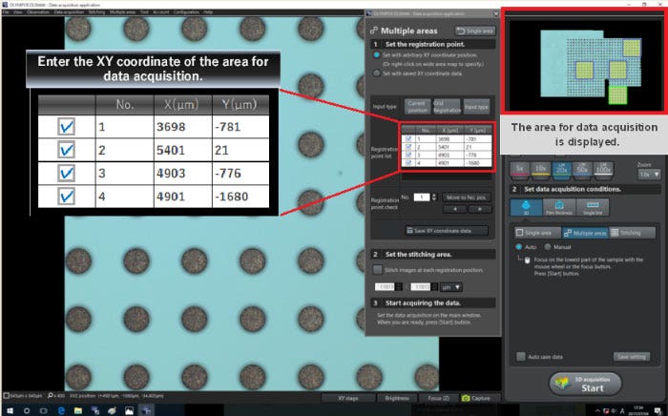Open the µm unit dropdown

(450, 286)
